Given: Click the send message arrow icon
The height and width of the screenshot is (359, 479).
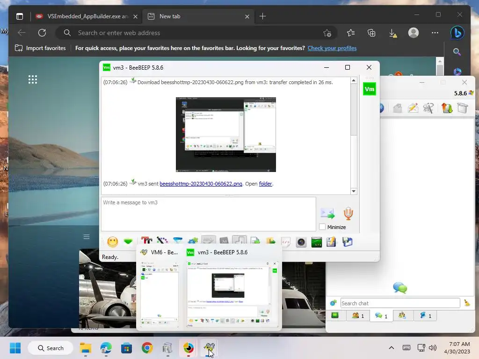Looking at the screenshot, I should tap(327, 213).
